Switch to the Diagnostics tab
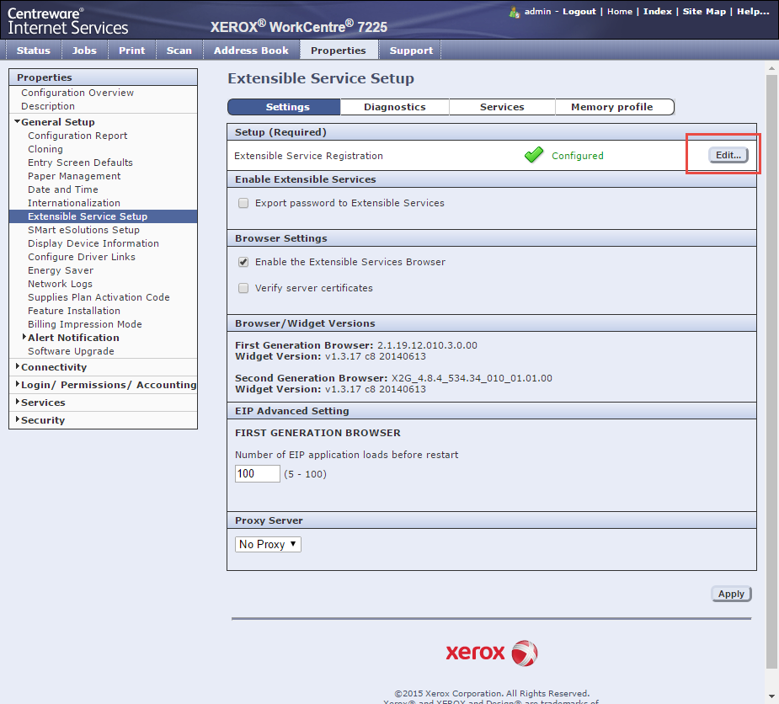Screen dimensions: 779x704 click(x=394, y=107)
